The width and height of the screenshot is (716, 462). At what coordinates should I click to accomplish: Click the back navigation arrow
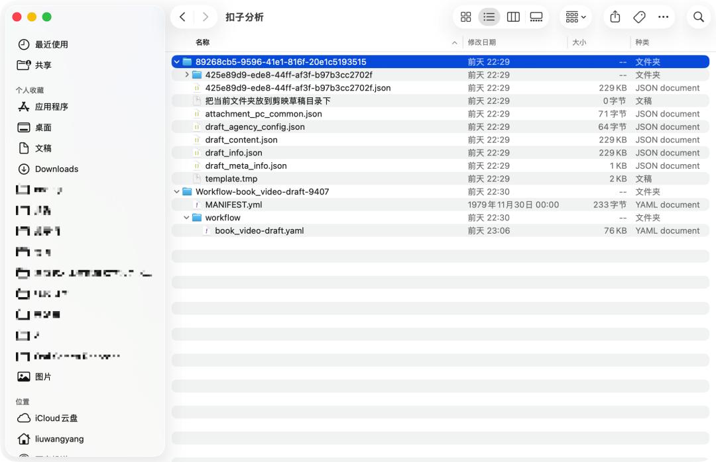[182, 17]
